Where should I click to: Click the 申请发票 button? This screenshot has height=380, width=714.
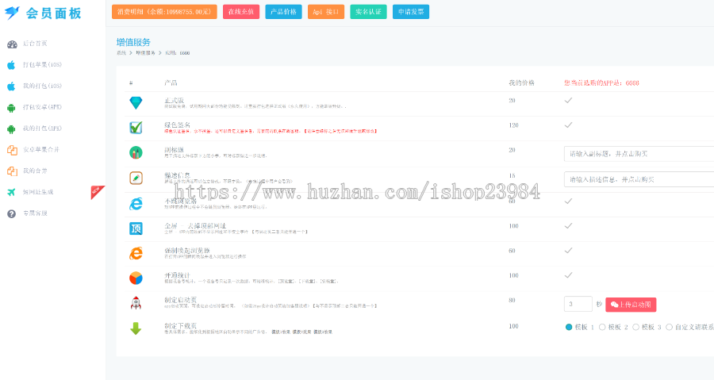[411, 12]
